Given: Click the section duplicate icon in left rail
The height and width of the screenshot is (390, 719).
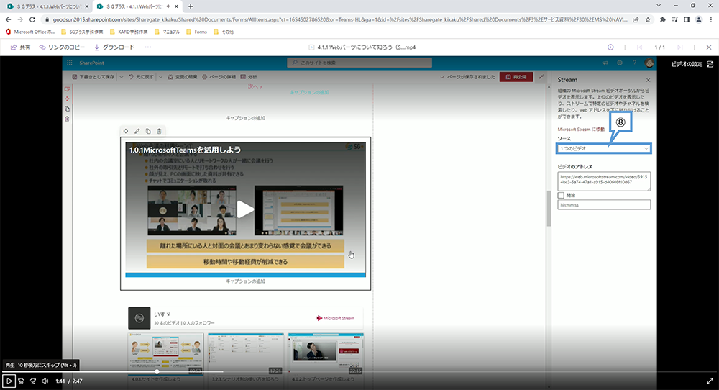Looking at the screenshot, I should pos(67,109).
